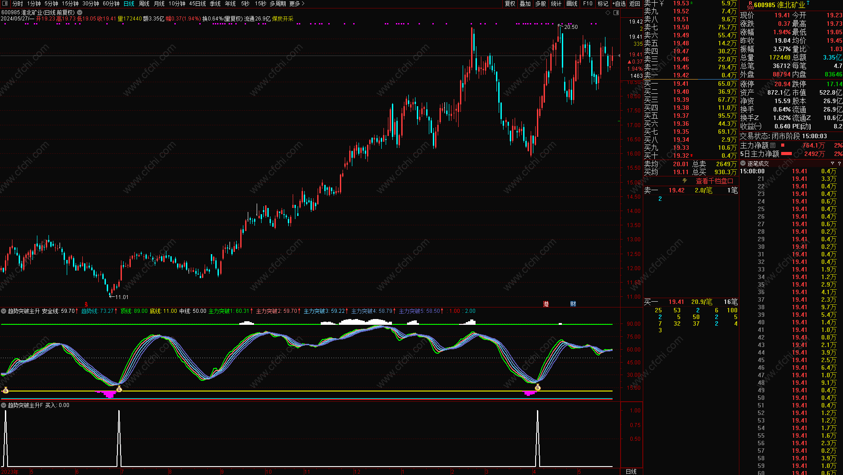Click the 返回 back button
The image size is (843, 475).
tap(635, 4)
